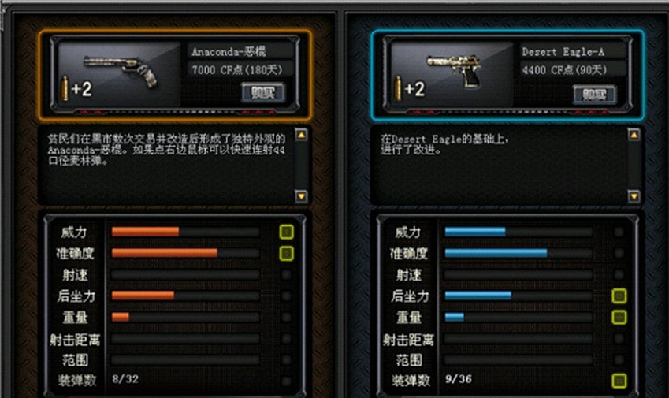This screenshot has height=398, width=669.
Task: Click up arrow in Anaconda description box
Action: point(301,136)
